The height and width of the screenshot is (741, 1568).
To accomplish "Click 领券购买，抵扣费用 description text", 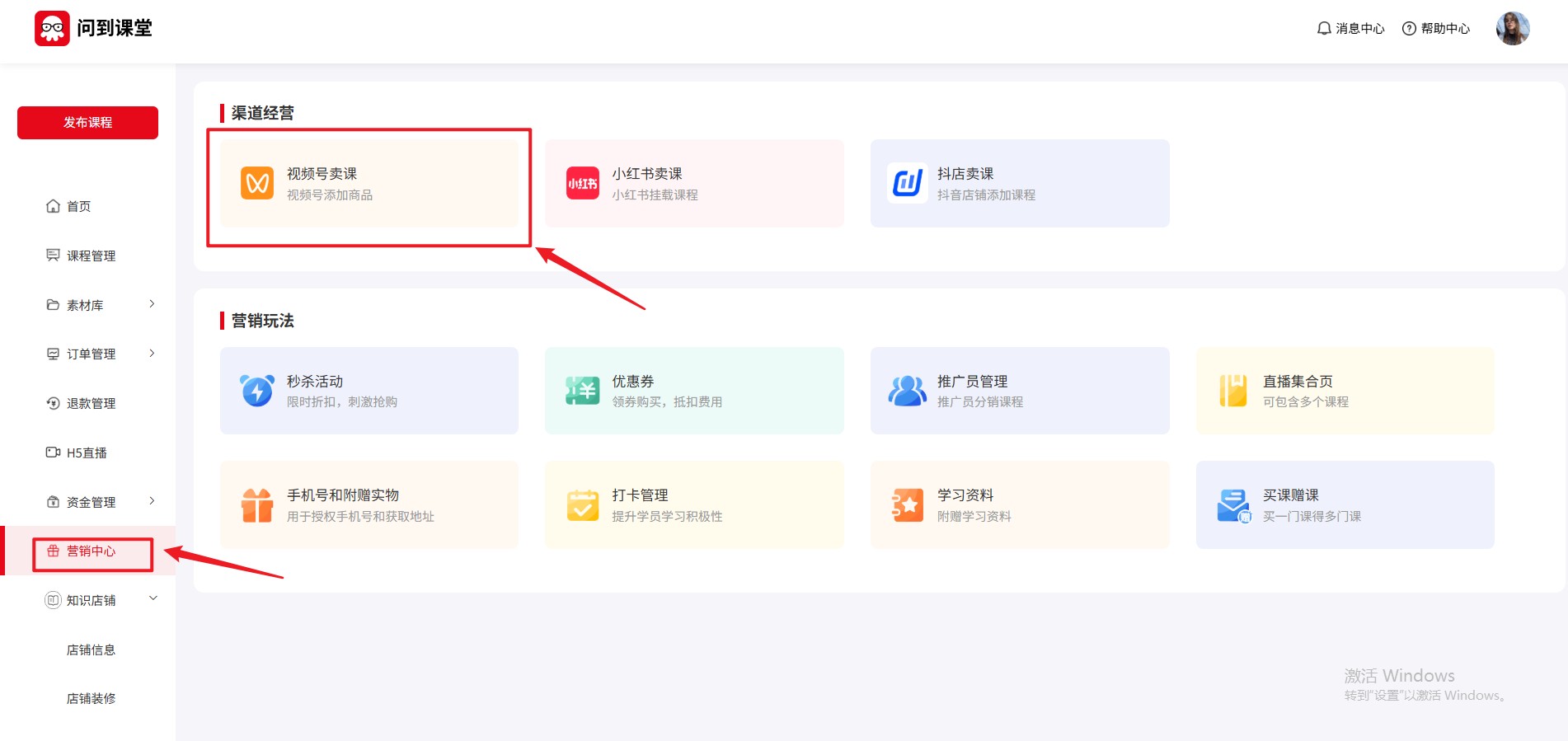I will click(x=667, y=402).
